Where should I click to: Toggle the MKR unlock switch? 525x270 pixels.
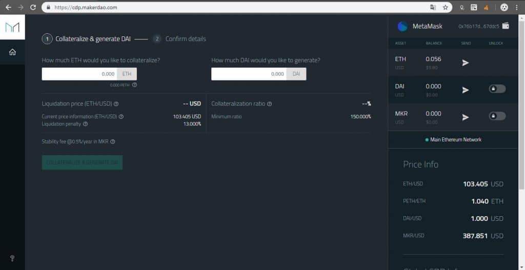(x=497, y=116)
